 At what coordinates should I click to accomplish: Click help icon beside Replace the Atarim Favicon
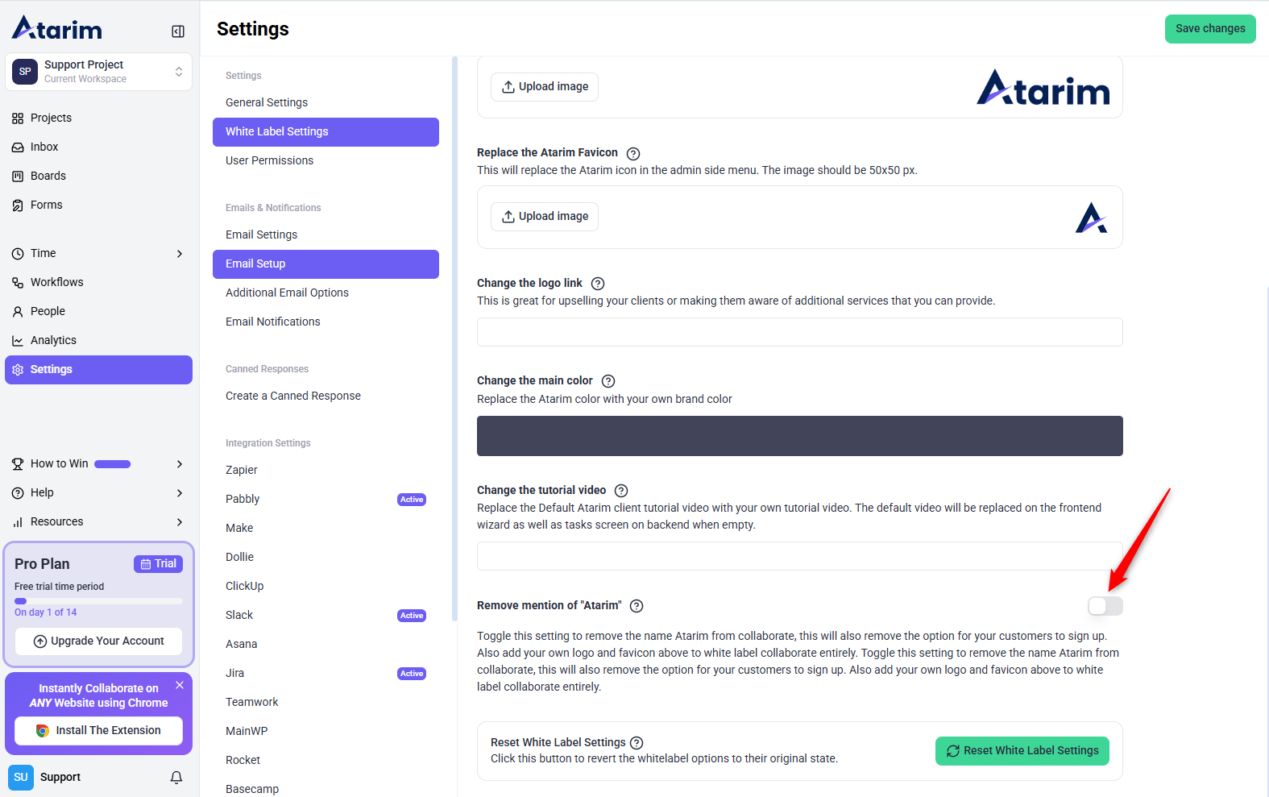pos(633,154)
